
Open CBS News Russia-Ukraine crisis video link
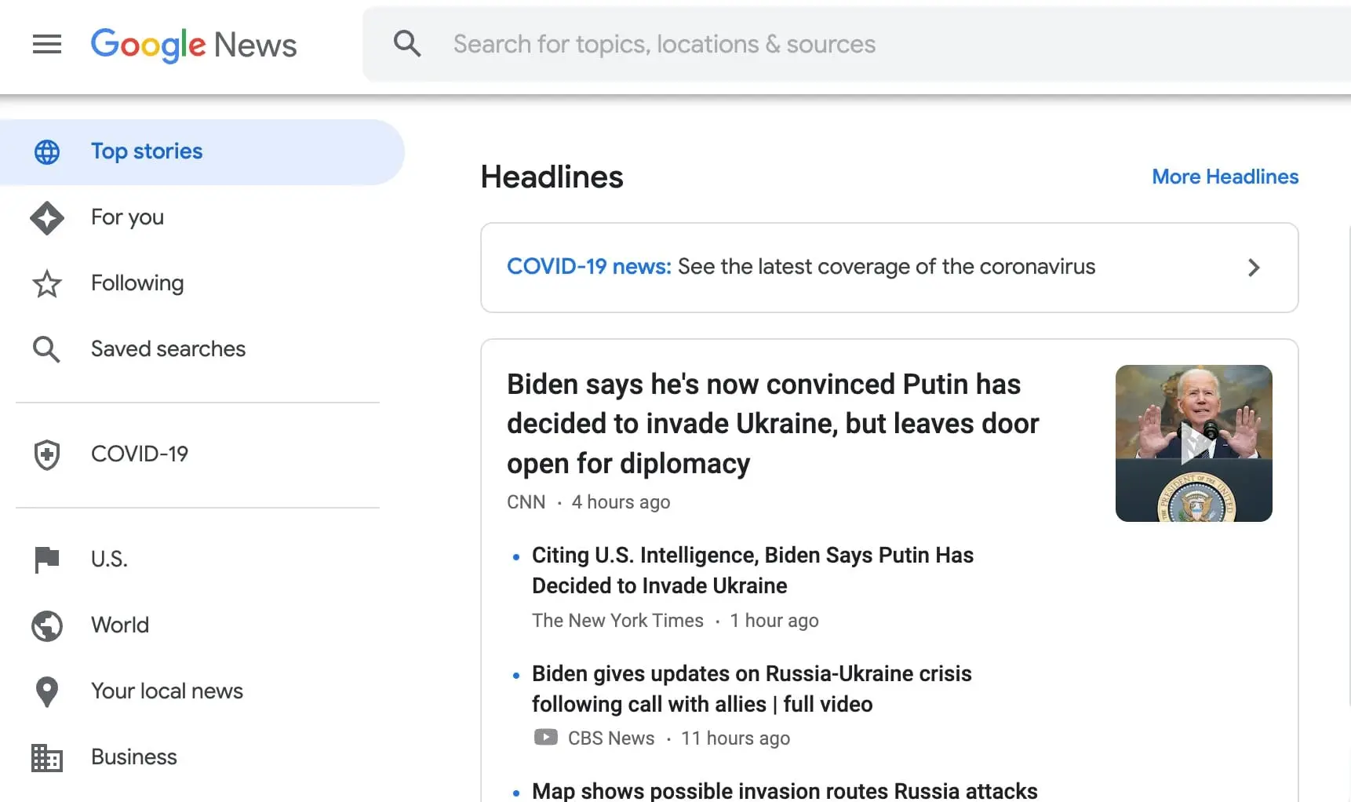[751, 689]
